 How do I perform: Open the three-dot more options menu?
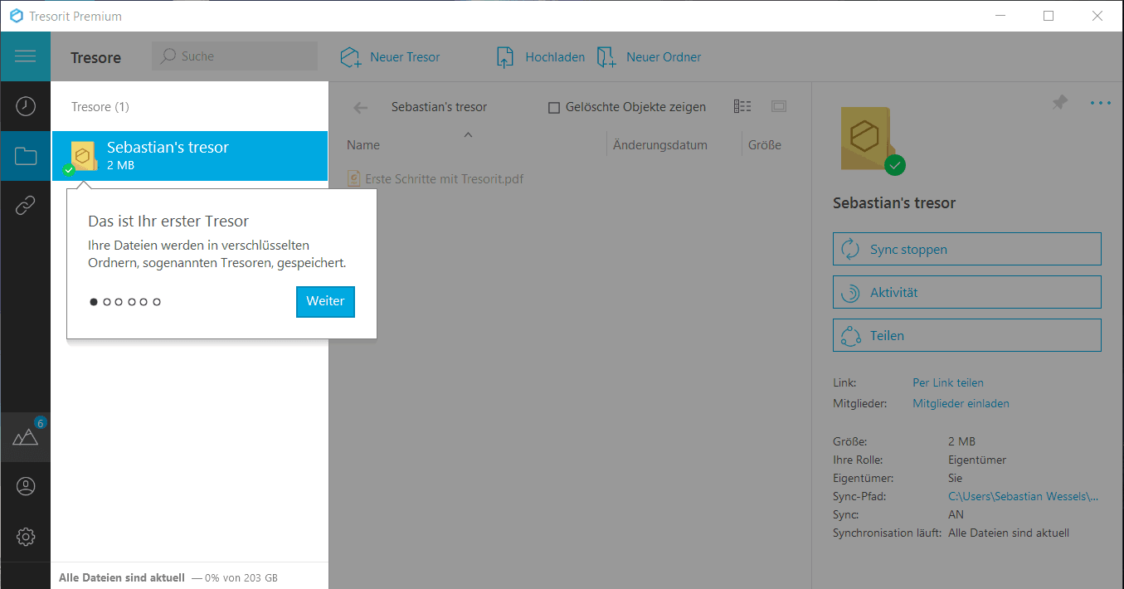[x=1100, y=103]
